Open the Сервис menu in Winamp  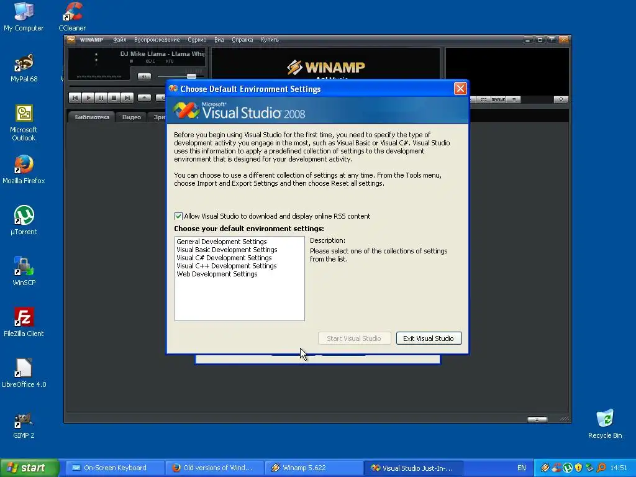point(197,40)
